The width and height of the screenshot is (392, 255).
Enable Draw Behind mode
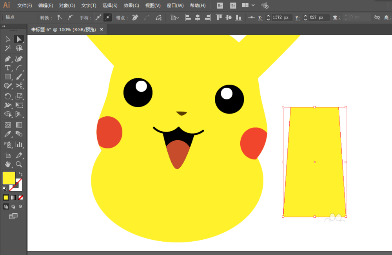coord(13,206)
